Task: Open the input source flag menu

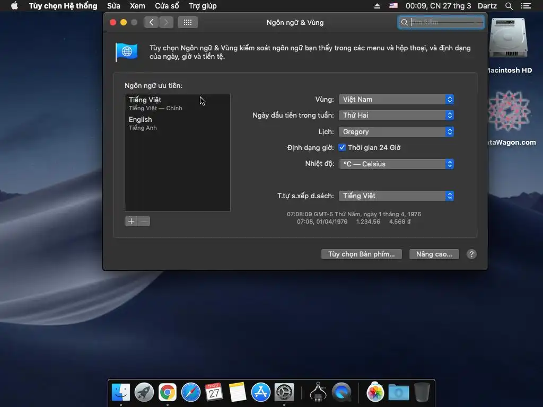Action: [x=393, y=6]
